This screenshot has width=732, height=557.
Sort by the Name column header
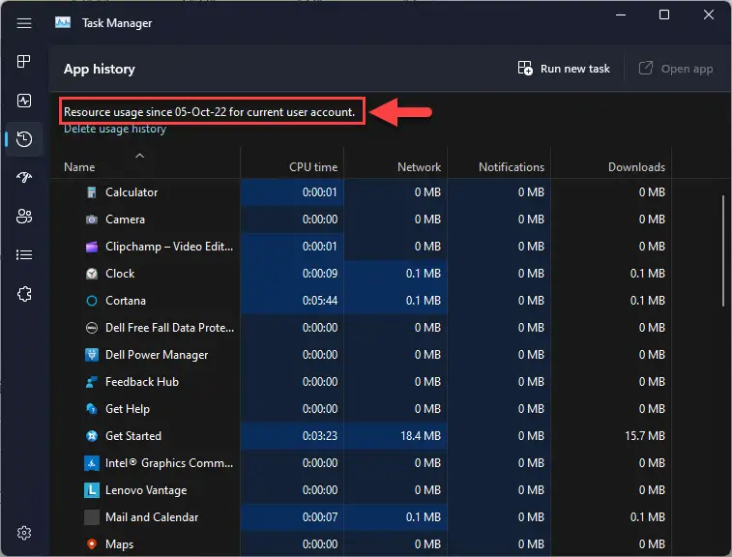click(79, 167)
